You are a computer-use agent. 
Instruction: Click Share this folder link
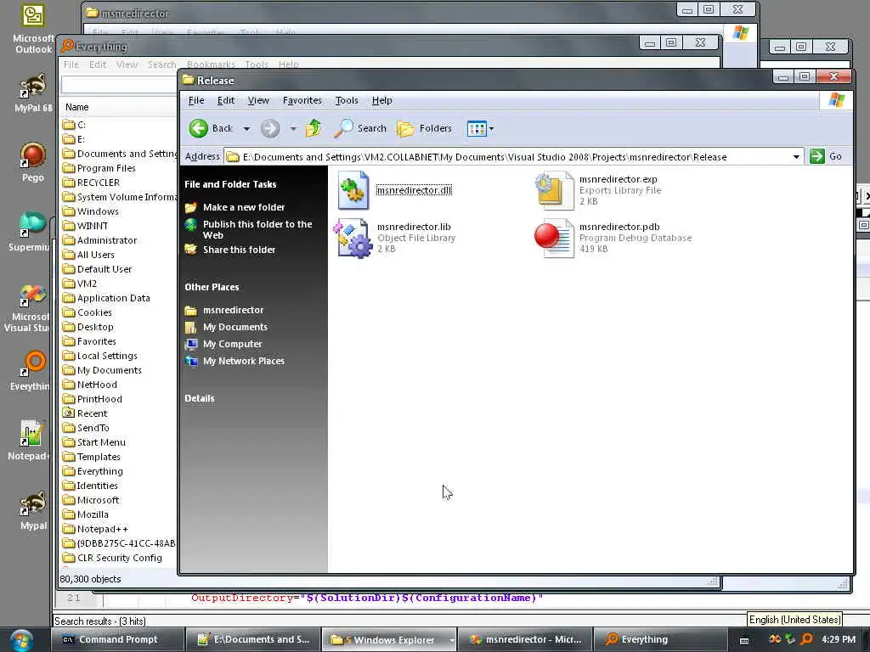[x=239, y=250]
